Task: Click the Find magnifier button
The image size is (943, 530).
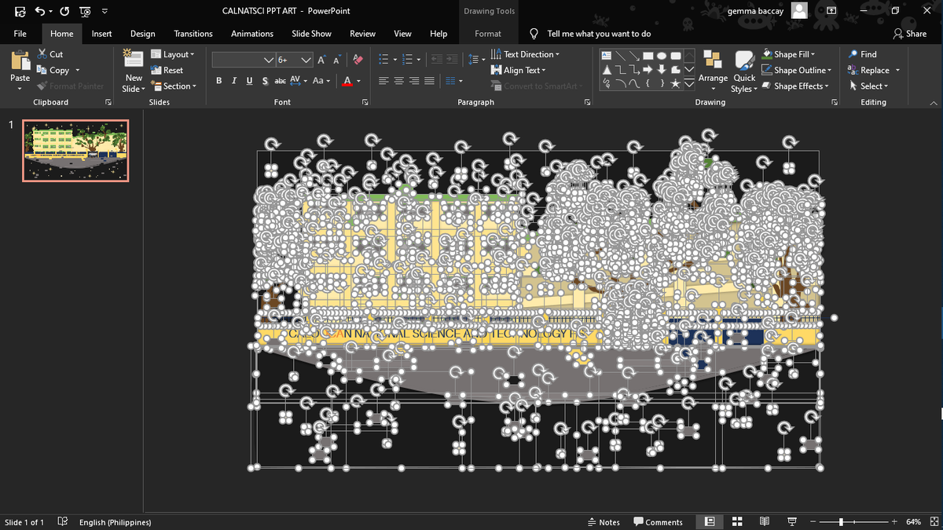Action: coord(862,54)
